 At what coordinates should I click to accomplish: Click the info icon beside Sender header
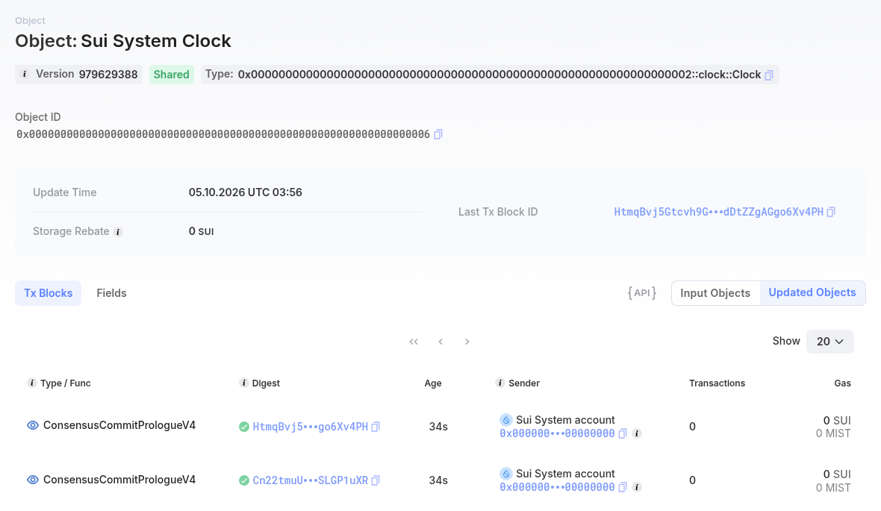(x=500, y=383)
